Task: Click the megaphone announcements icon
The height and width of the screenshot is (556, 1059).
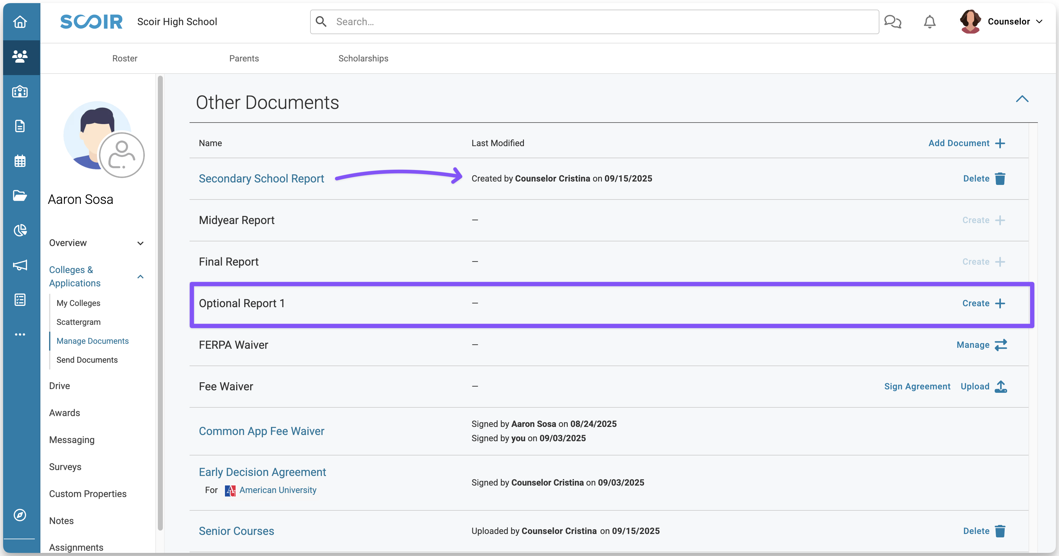Action: (20, 265)
